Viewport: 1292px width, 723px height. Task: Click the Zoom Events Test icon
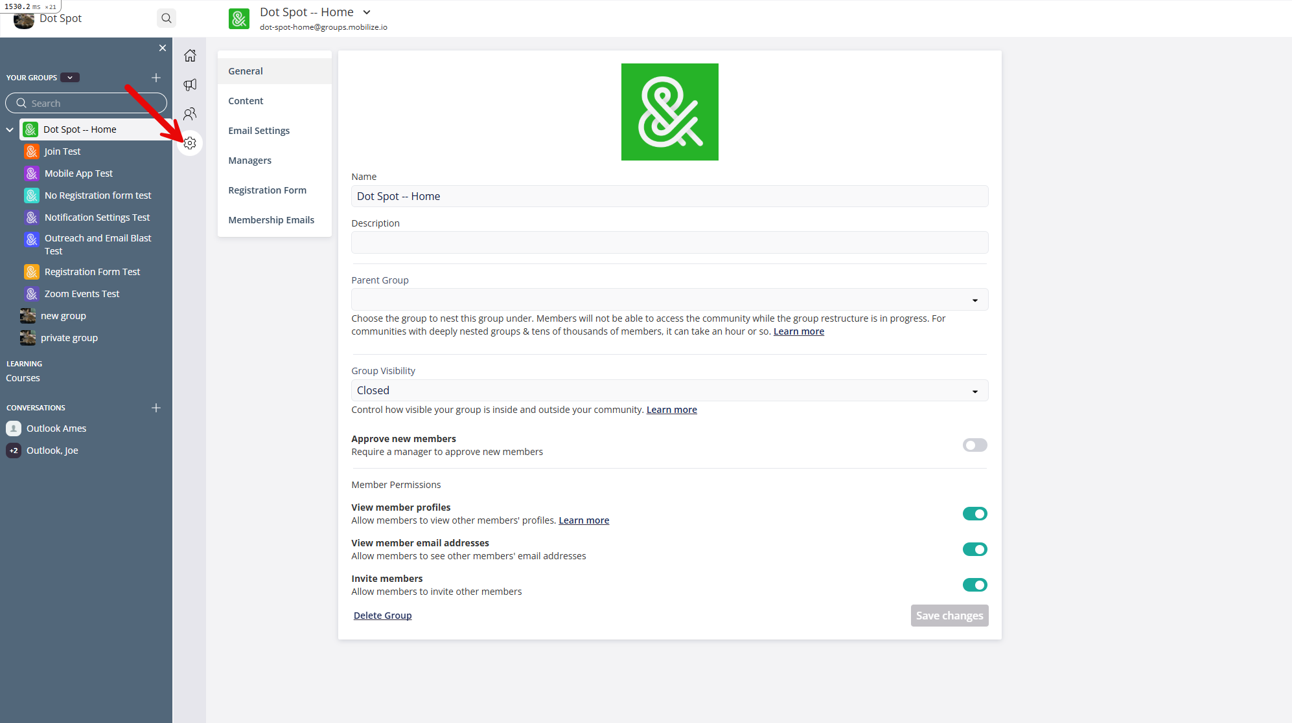pyautogui.click(x=32, y=294)
